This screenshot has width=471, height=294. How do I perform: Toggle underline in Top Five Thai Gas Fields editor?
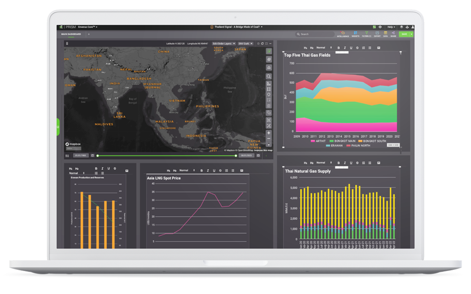[351, 48]
